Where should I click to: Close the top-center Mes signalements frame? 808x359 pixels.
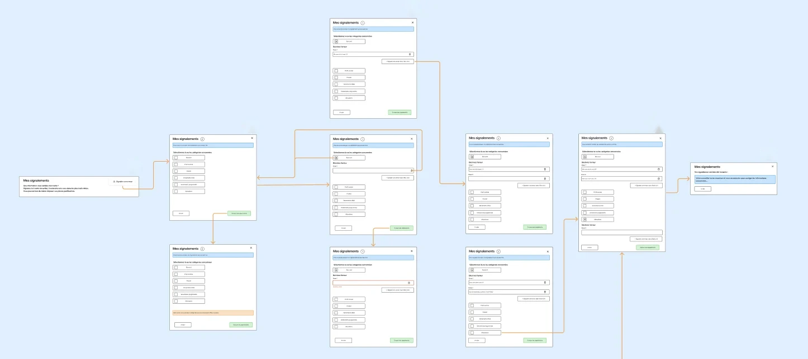tap(412, 23)
